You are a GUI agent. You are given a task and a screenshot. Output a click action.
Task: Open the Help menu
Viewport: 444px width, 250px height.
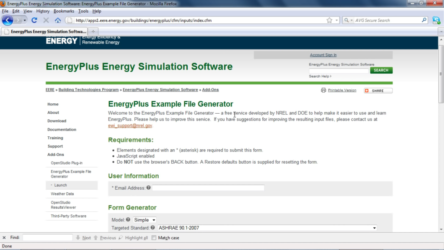point(97,11)
